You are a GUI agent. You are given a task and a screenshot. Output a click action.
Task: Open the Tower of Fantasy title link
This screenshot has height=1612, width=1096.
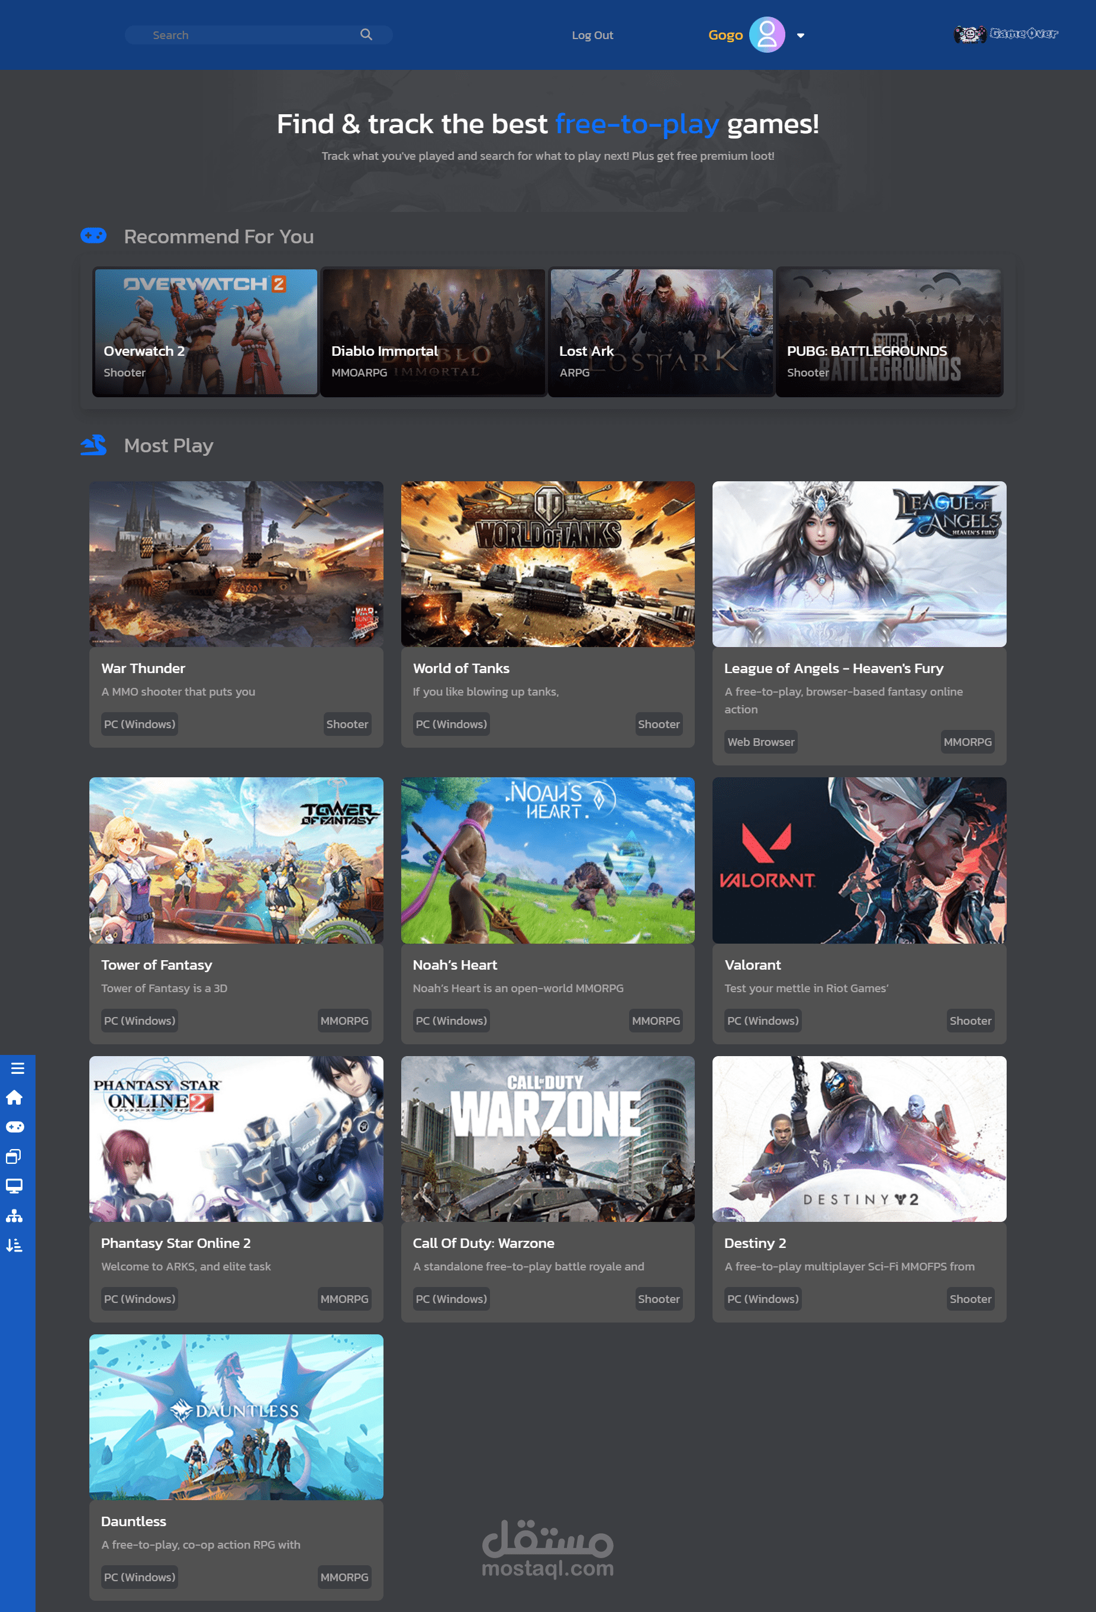[x=157, y=965]
